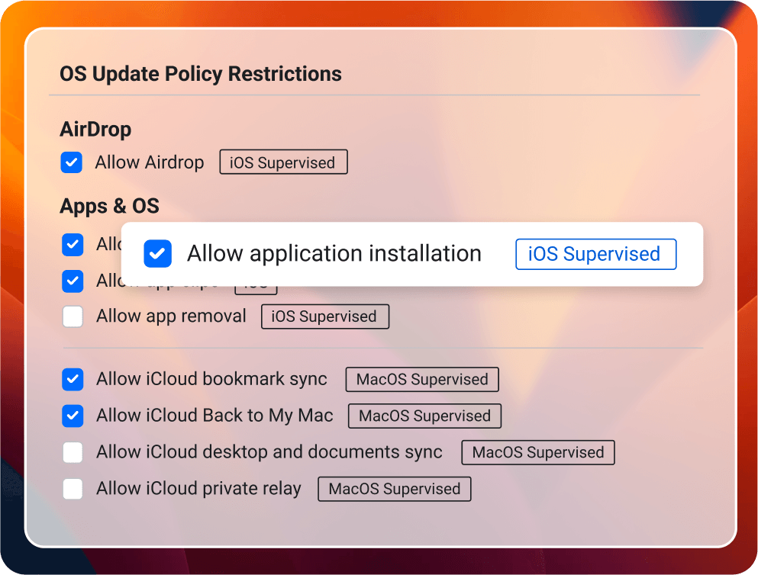
Task: Click Allow iCloud desktop and documents sync label
Action: (269, 452)
